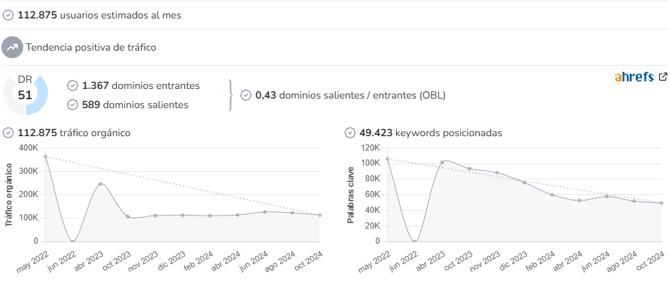Select "0,43 dominios salientes / entrantes (OBL)" text

350,95
